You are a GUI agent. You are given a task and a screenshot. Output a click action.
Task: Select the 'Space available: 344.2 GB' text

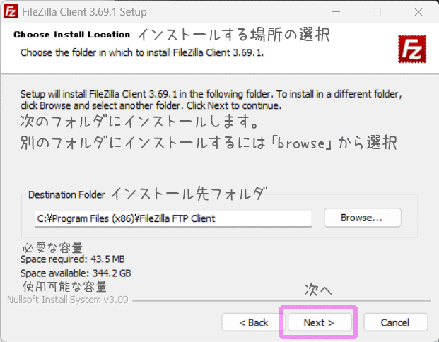pyautogui.click(x=76, y=273)
